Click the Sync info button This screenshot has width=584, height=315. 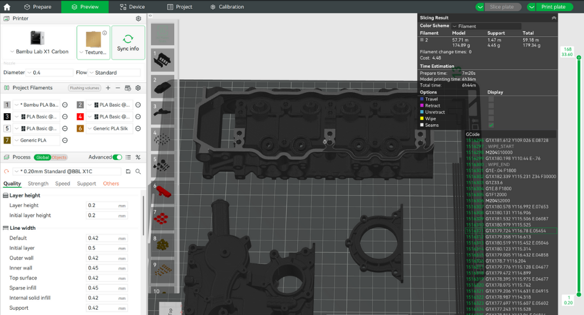point(128,43)
